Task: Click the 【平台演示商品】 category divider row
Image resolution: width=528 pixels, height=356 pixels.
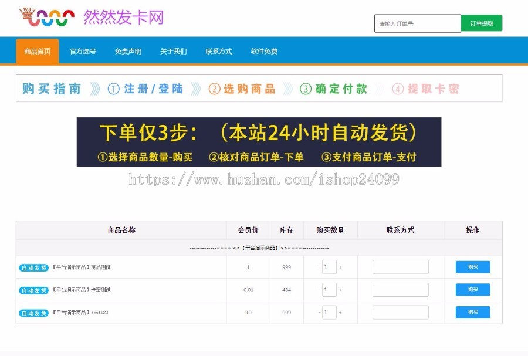Action: [x=259, y=248]
